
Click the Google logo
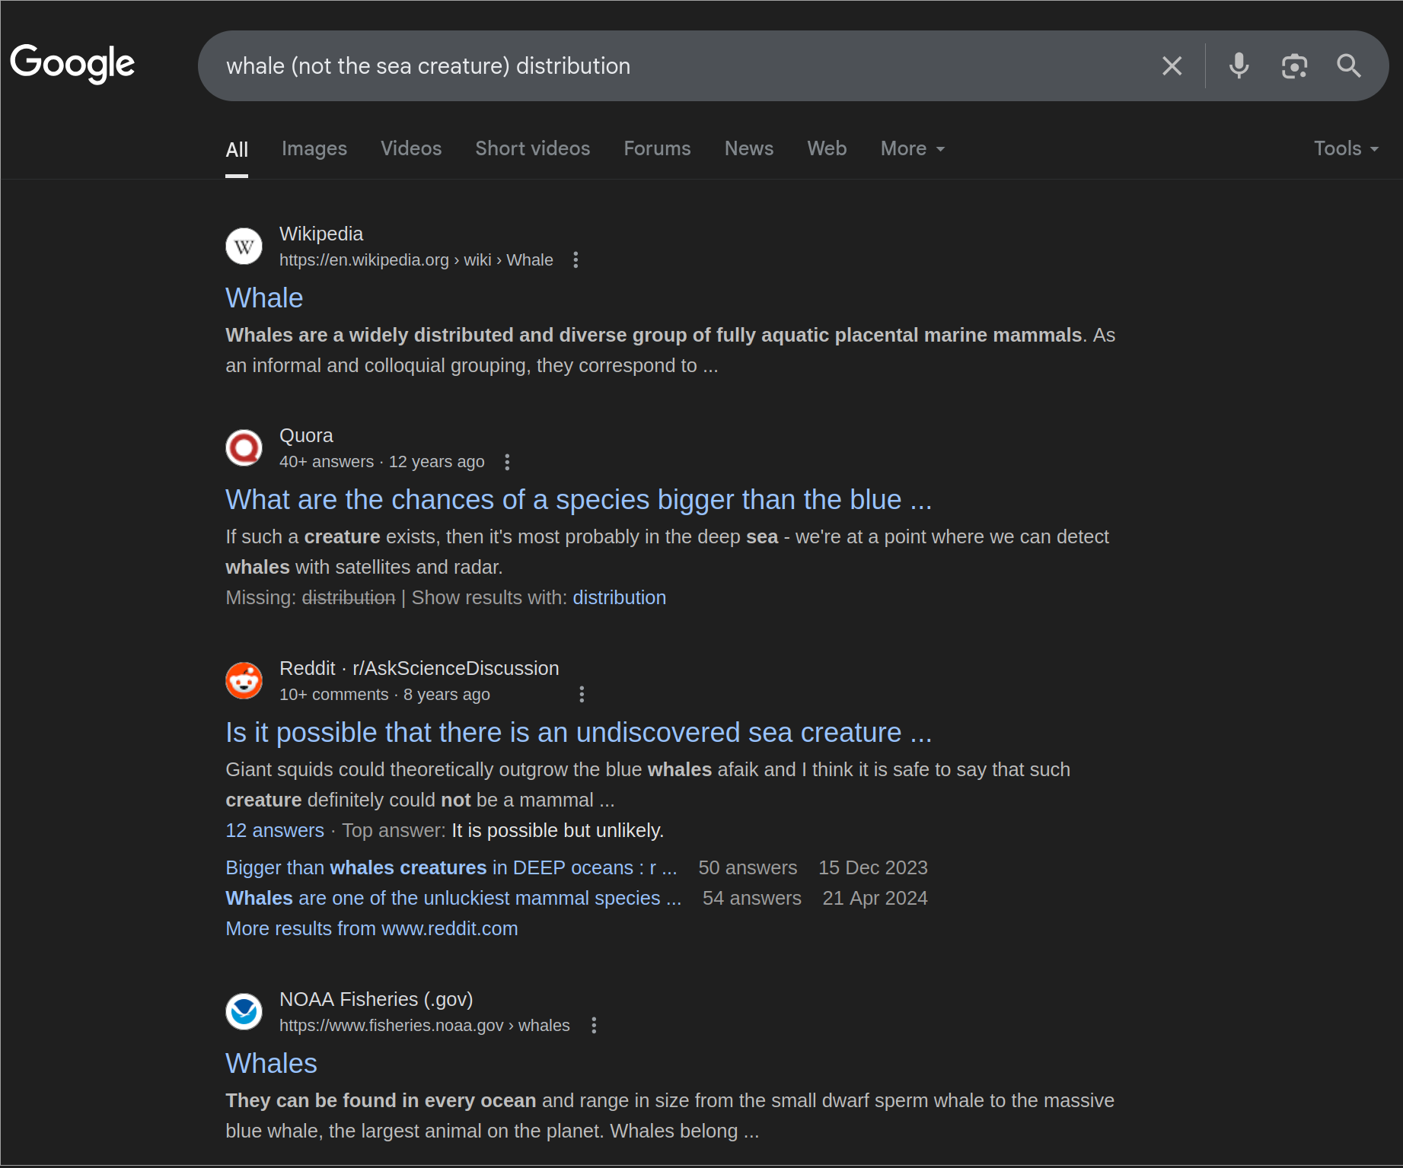click(x=72, y=64)
